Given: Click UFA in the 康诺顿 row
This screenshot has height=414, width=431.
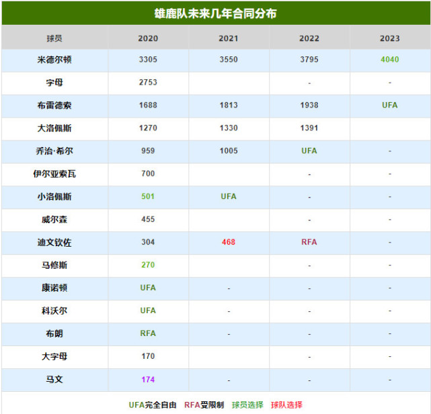Looking at the screenshot, I should (x=148, y=288).
